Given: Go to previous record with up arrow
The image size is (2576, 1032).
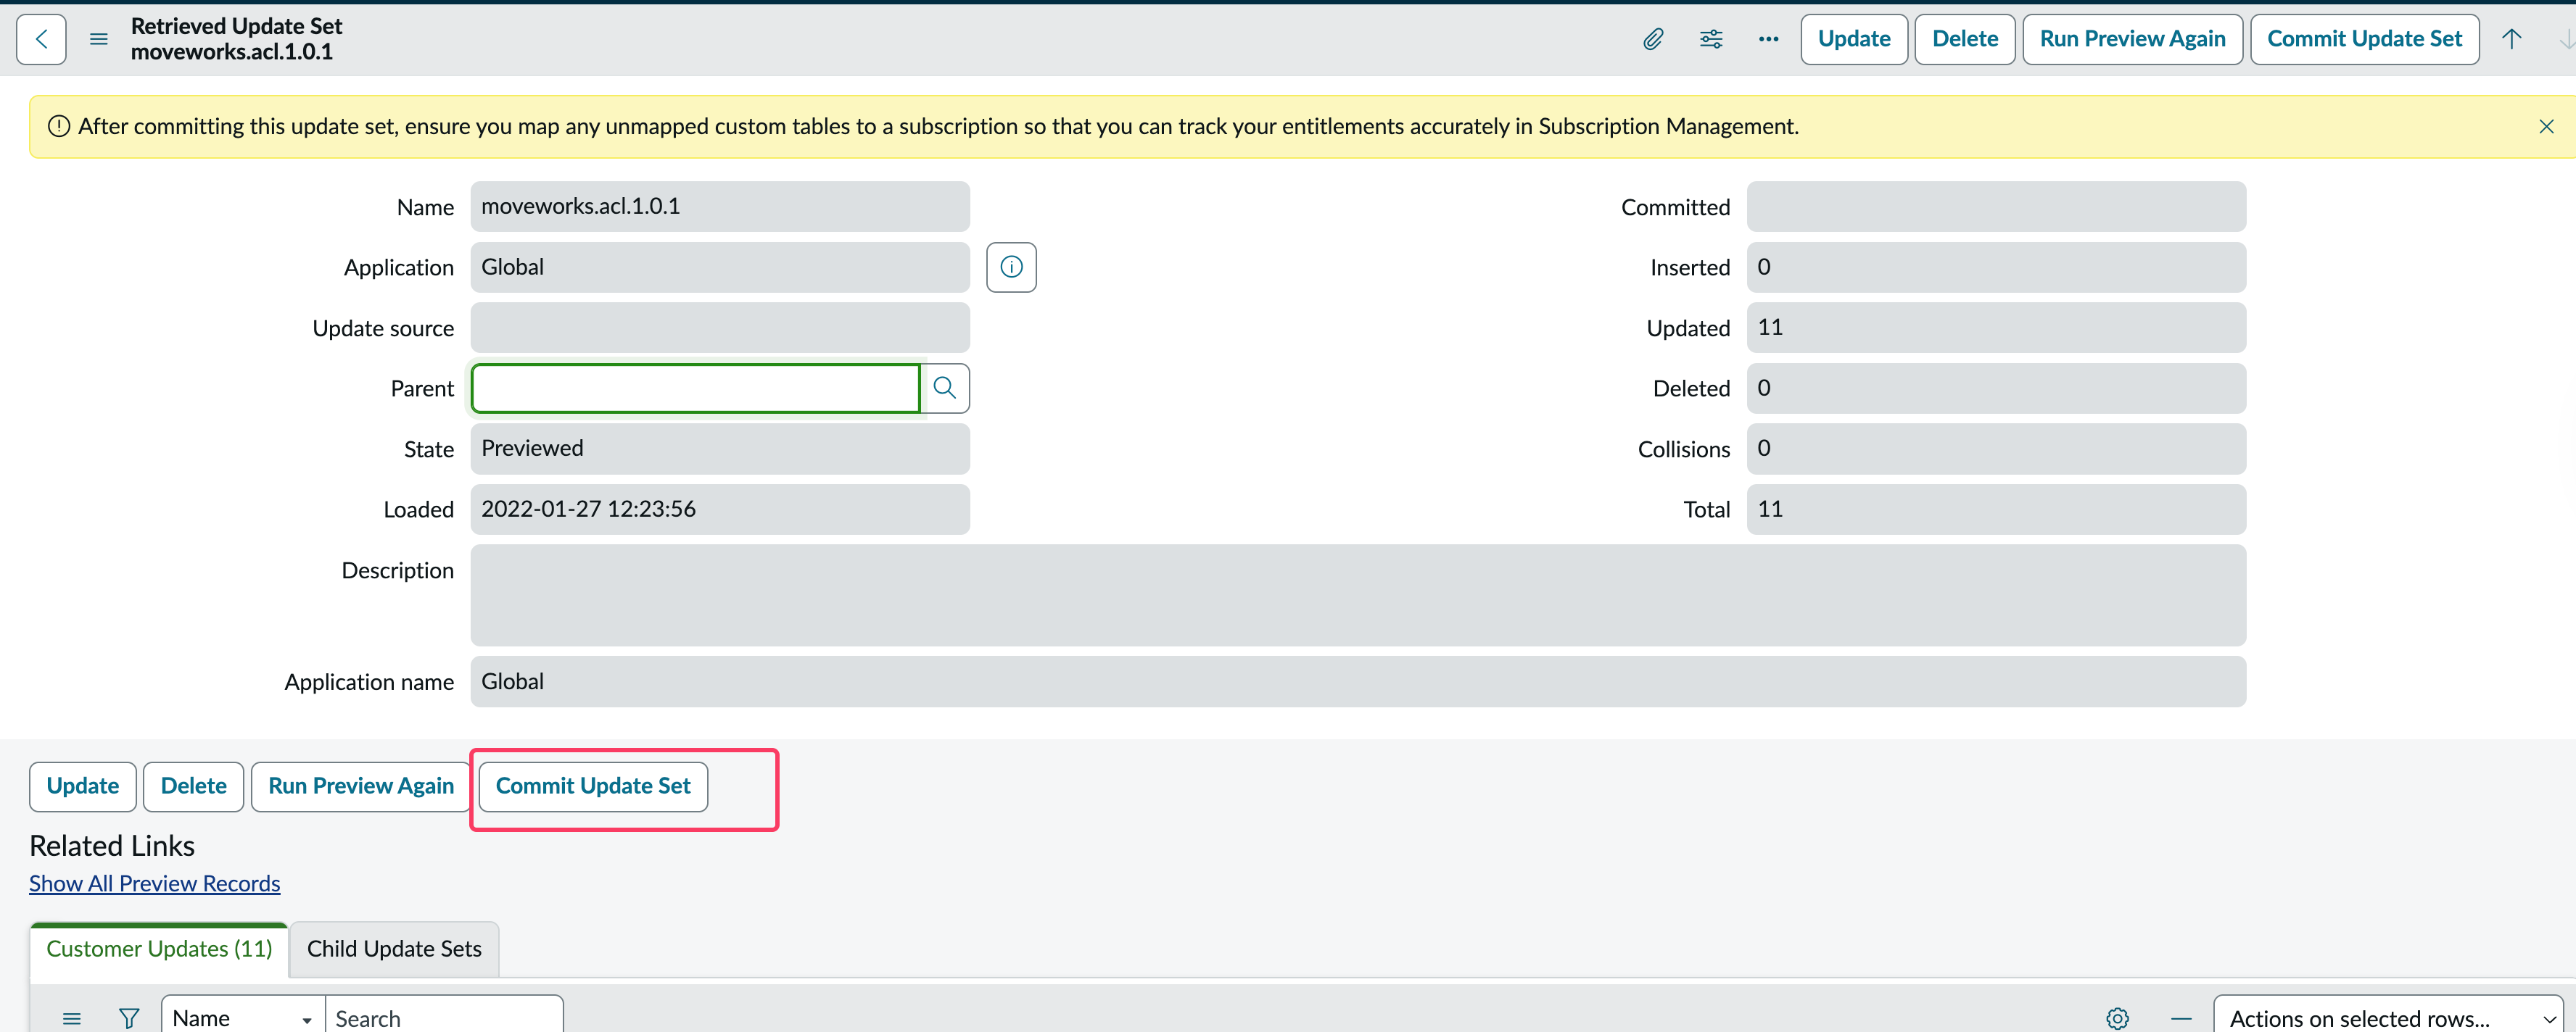Looking at the screenshot, I should point(2511,39).
